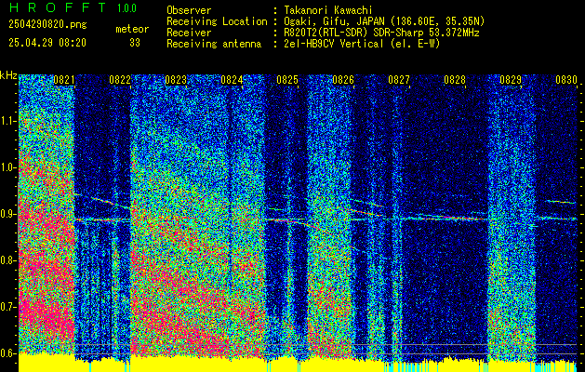Select the filename 2504290820.png

click(47, 25)
